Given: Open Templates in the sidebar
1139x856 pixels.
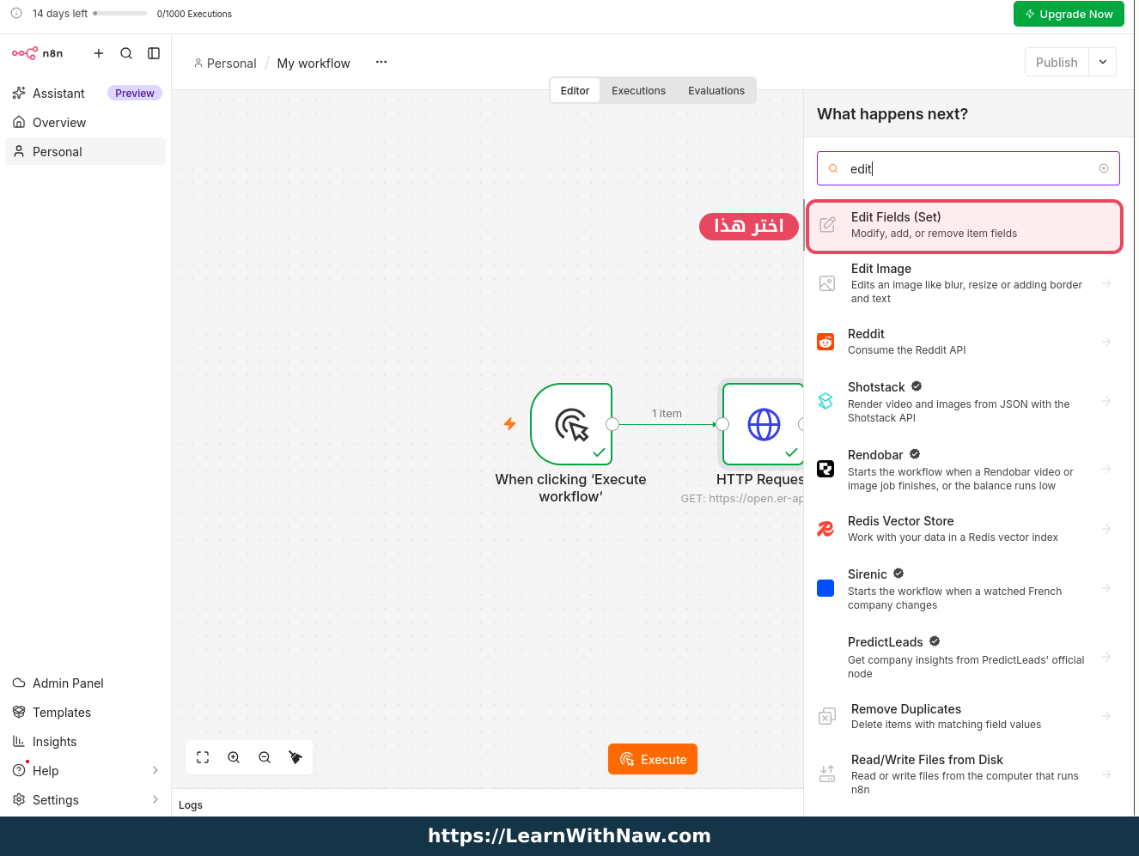Looking at the screenshot, I should point(85,713).
